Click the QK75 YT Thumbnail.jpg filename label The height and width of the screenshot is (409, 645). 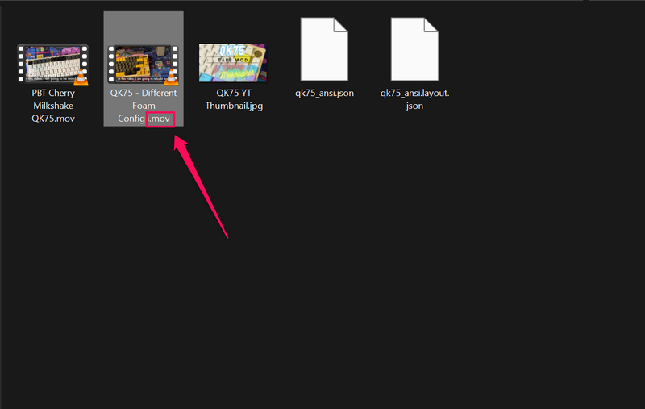(x=234, y=99)
